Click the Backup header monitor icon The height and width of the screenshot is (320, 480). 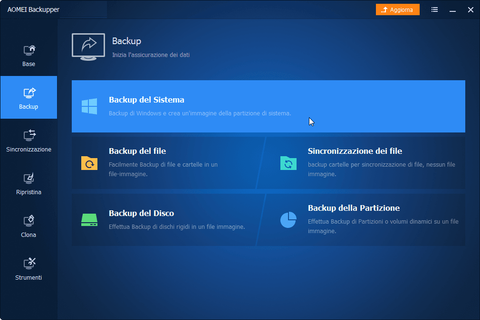tap(88, 47)
